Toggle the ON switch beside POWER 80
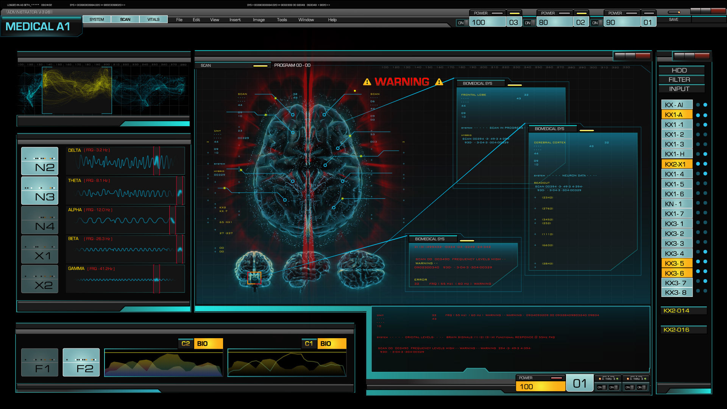 pyautogui.click(x=529, y=23)
